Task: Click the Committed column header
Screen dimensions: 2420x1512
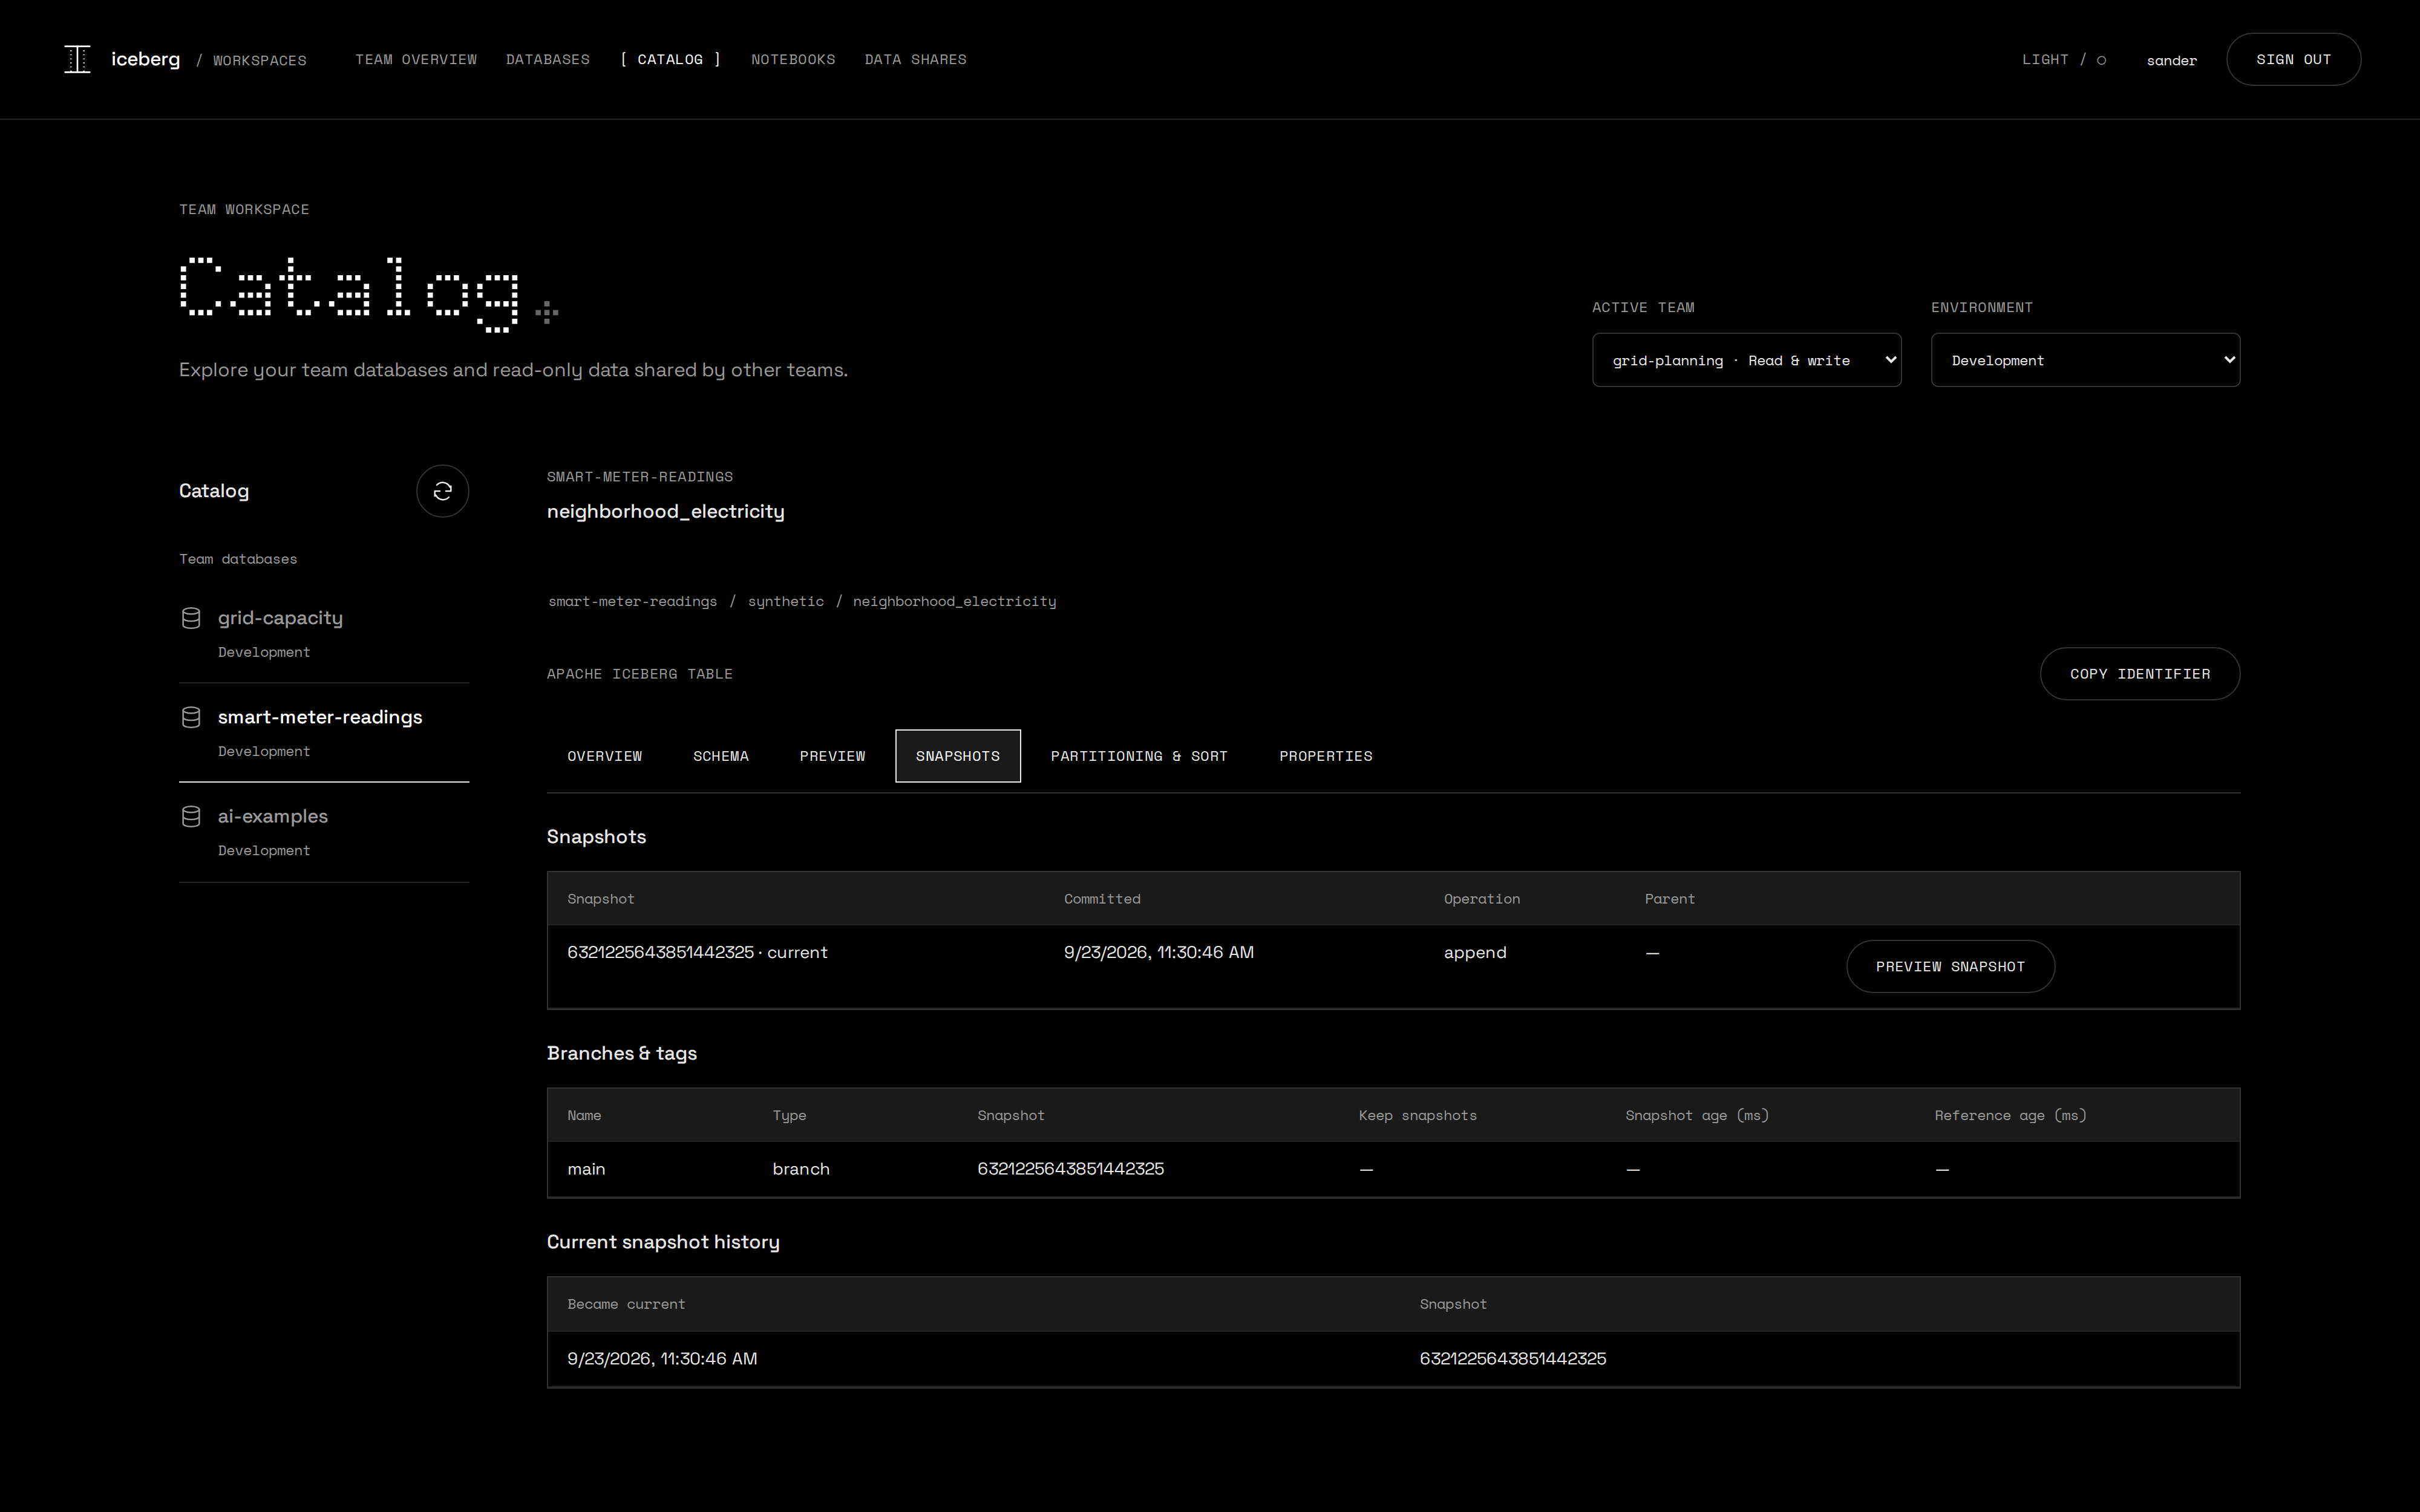Action: point(1102,899)
